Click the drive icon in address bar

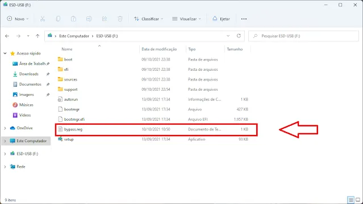click(50, 36)
